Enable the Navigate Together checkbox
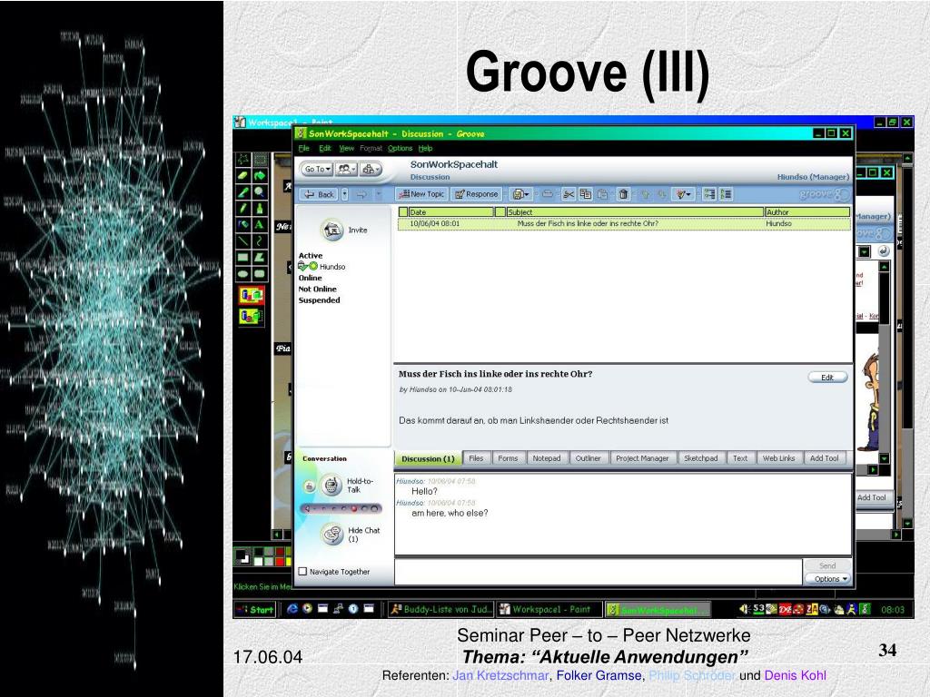The height and width of the screenshot is (697, 930). point(302,572)
